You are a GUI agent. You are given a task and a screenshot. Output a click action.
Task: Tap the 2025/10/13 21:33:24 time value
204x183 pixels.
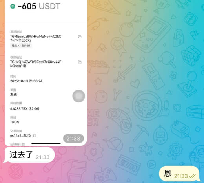click(26, 81)
